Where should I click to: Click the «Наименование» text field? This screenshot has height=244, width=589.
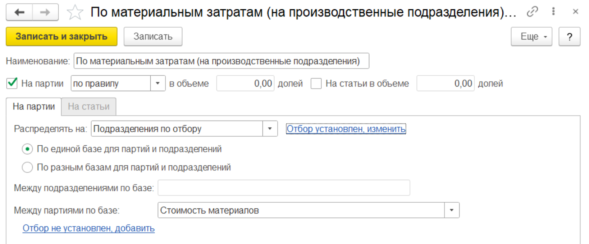[221, 61]
